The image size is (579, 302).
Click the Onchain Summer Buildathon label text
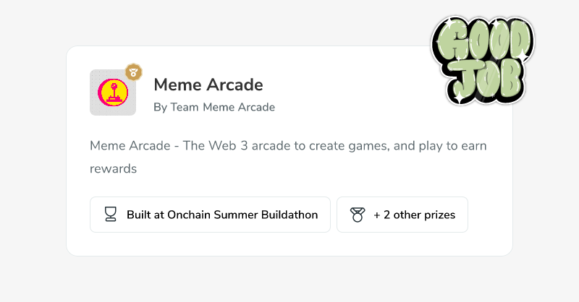242,215
